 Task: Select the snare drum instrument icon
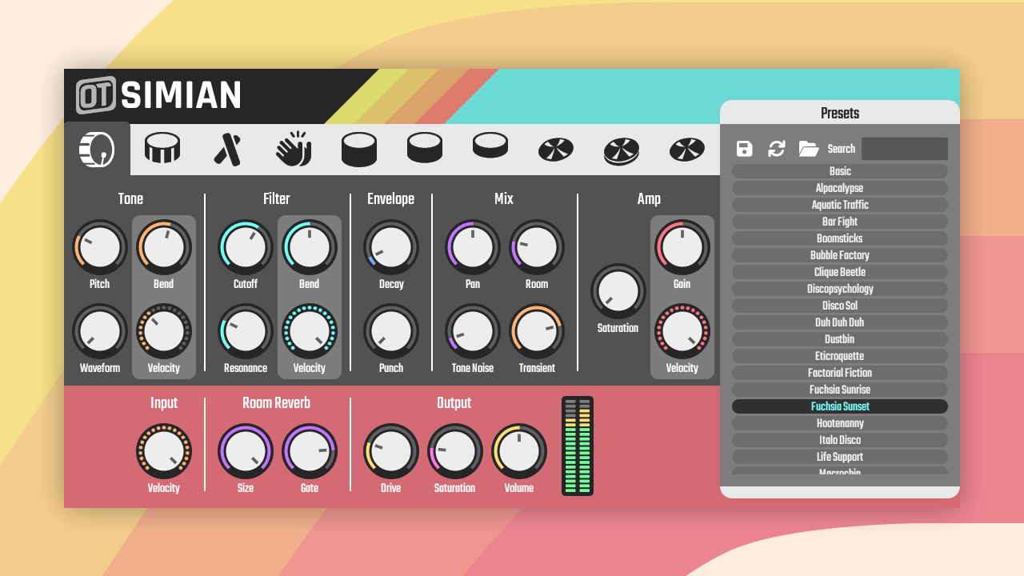click(x=162, y=148)
